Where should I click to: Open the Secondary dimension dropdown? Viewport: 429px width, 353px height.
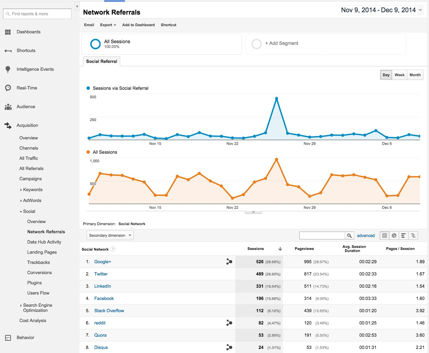[x=110, y=235]
